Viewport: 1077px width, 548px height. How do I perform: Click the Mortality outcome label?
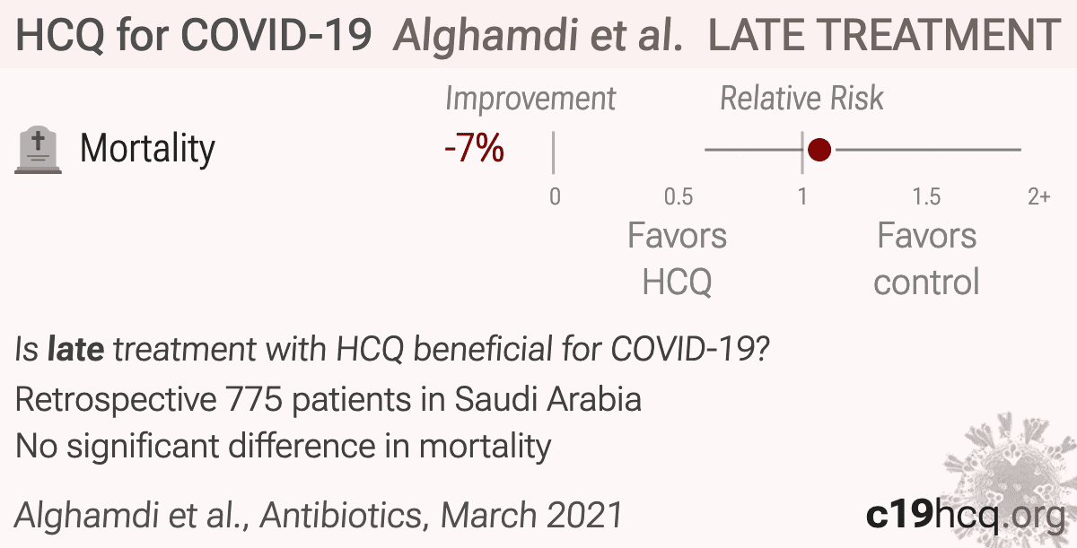click(x=147, y=149)
